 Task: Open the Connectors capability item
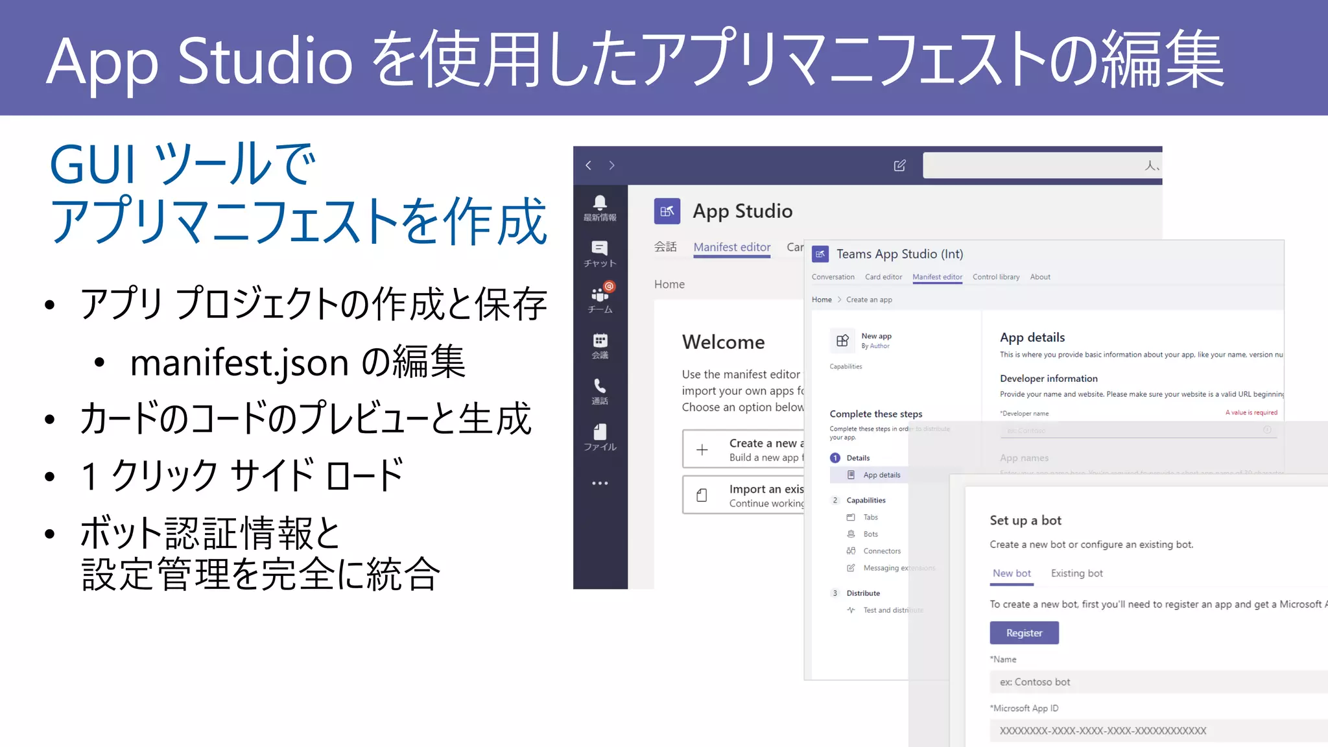coord(873,551)
